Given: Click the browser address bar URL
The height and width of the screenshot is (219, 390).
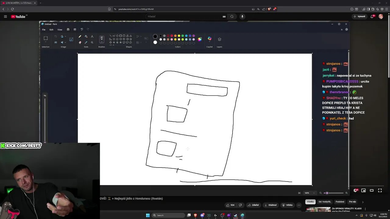Looking at the screenshot, I should (x=136, y=9).
